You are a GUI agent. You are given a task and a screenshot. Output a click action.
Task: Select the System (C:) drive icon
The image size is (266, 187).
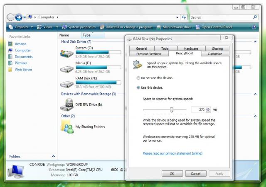click(x=66, y=53)
